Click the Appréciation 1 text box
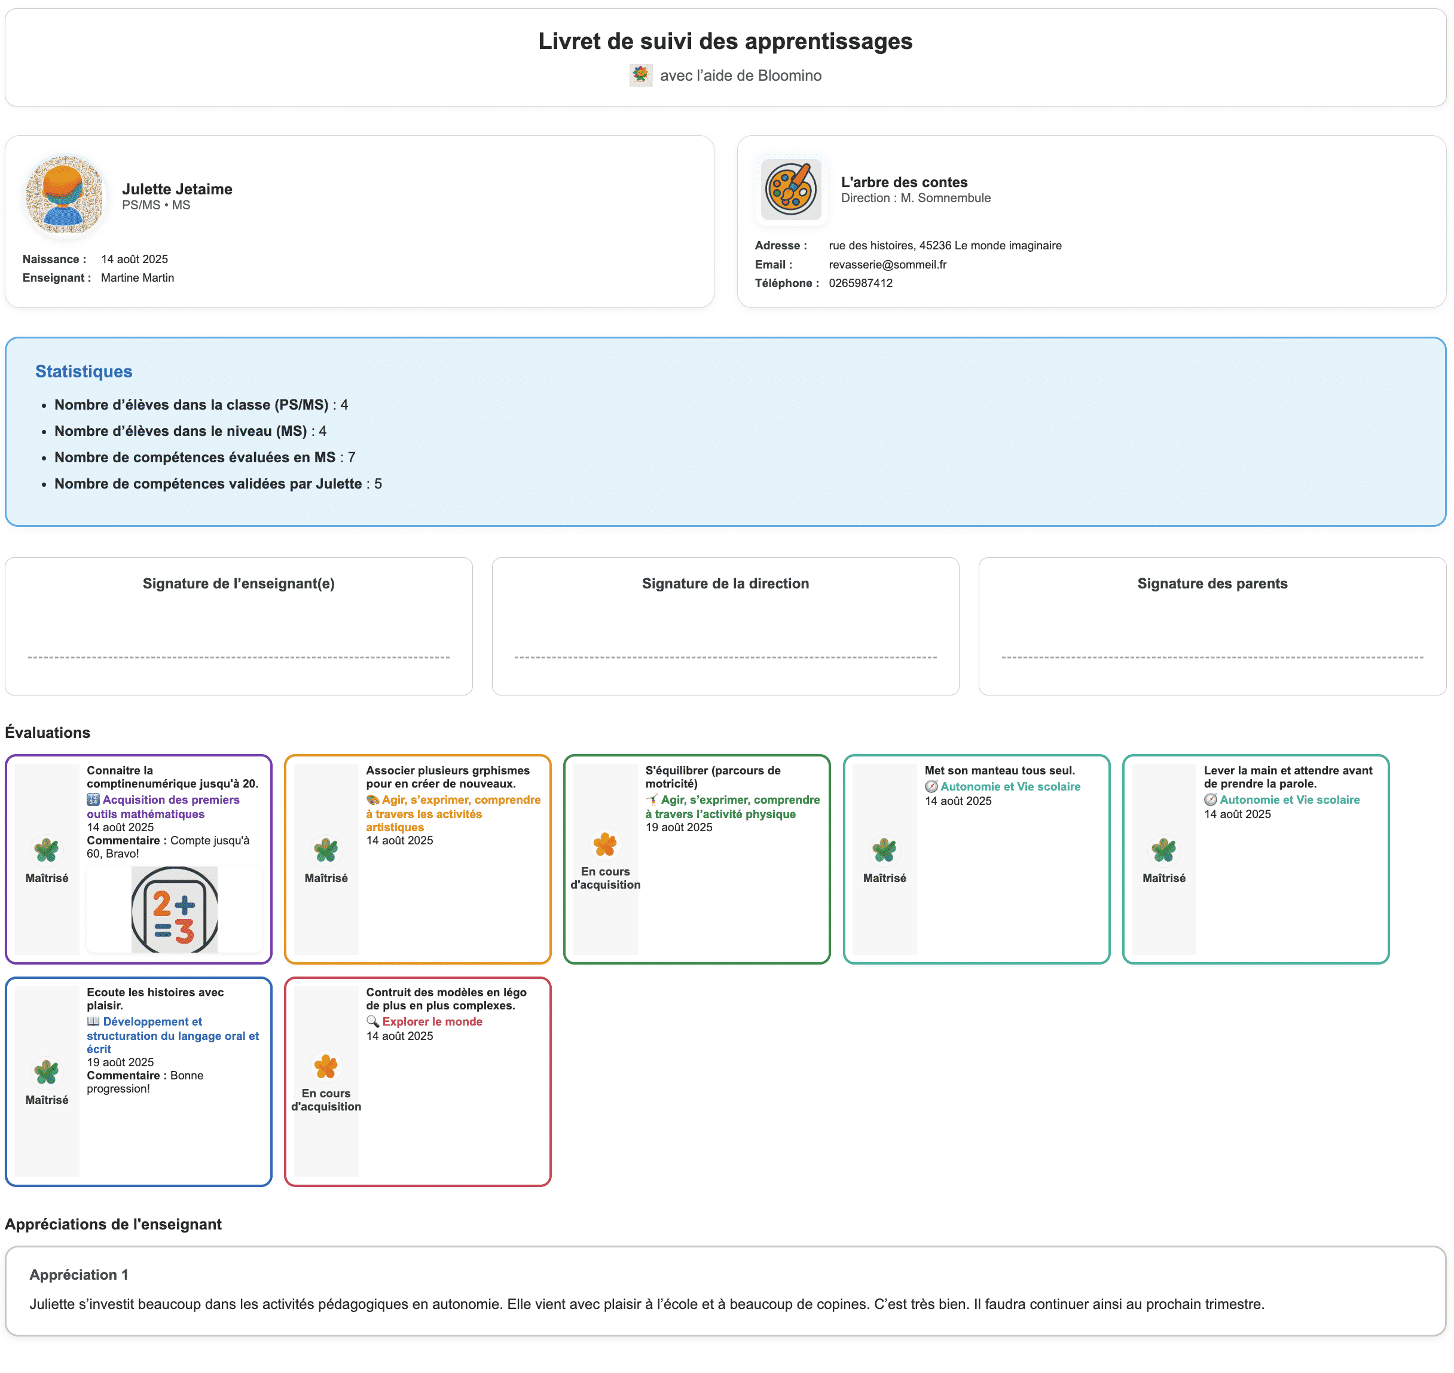Viewport: 1454px width, 1373px height. coord(725,1290)
